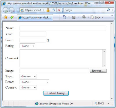Click the padlock security icon
The width and height of the screenshot is (116, 108).
coord(48,10)
